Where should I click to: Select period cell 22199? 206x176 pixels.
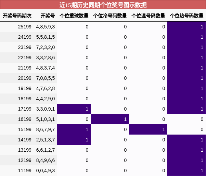pyautogui.click(x=25, y=58)
